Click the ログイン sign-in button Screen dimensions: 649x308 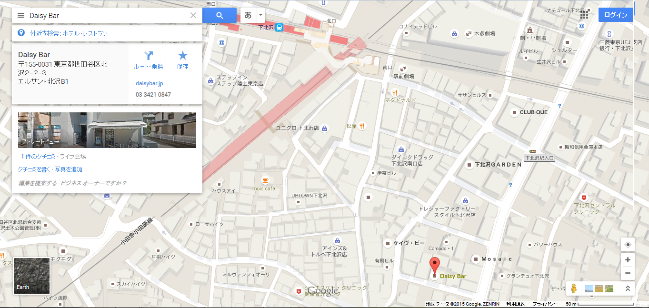[x=616, y=15]
